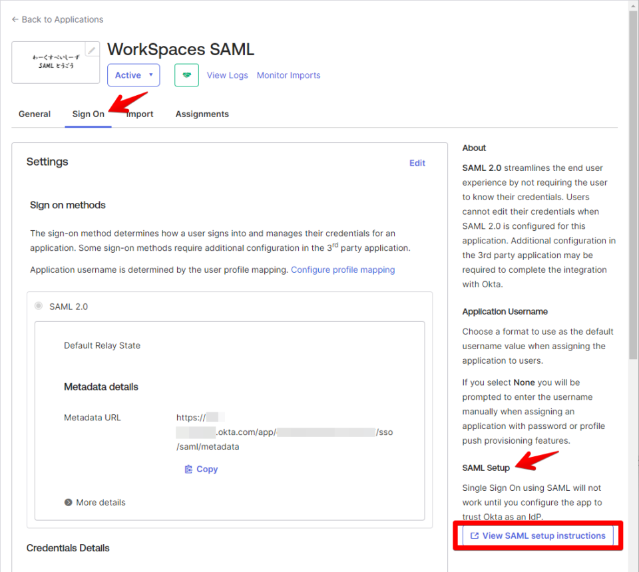Click the View Logs link
Viewport: 639px width, 572px height.
pos(227,75)
